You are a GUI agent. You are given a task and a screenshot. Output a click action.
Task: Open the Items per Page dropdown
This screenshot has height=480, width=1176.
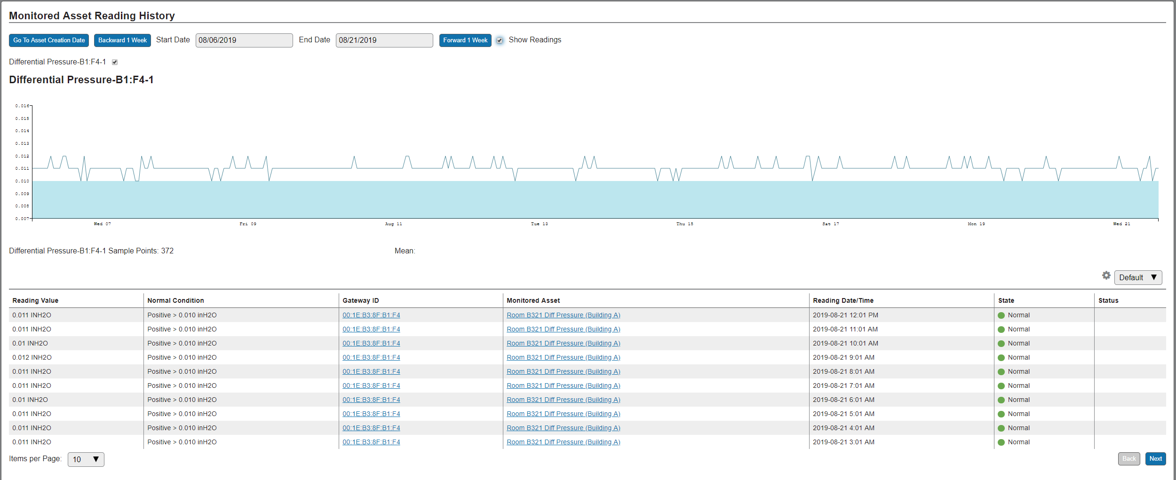86,459
